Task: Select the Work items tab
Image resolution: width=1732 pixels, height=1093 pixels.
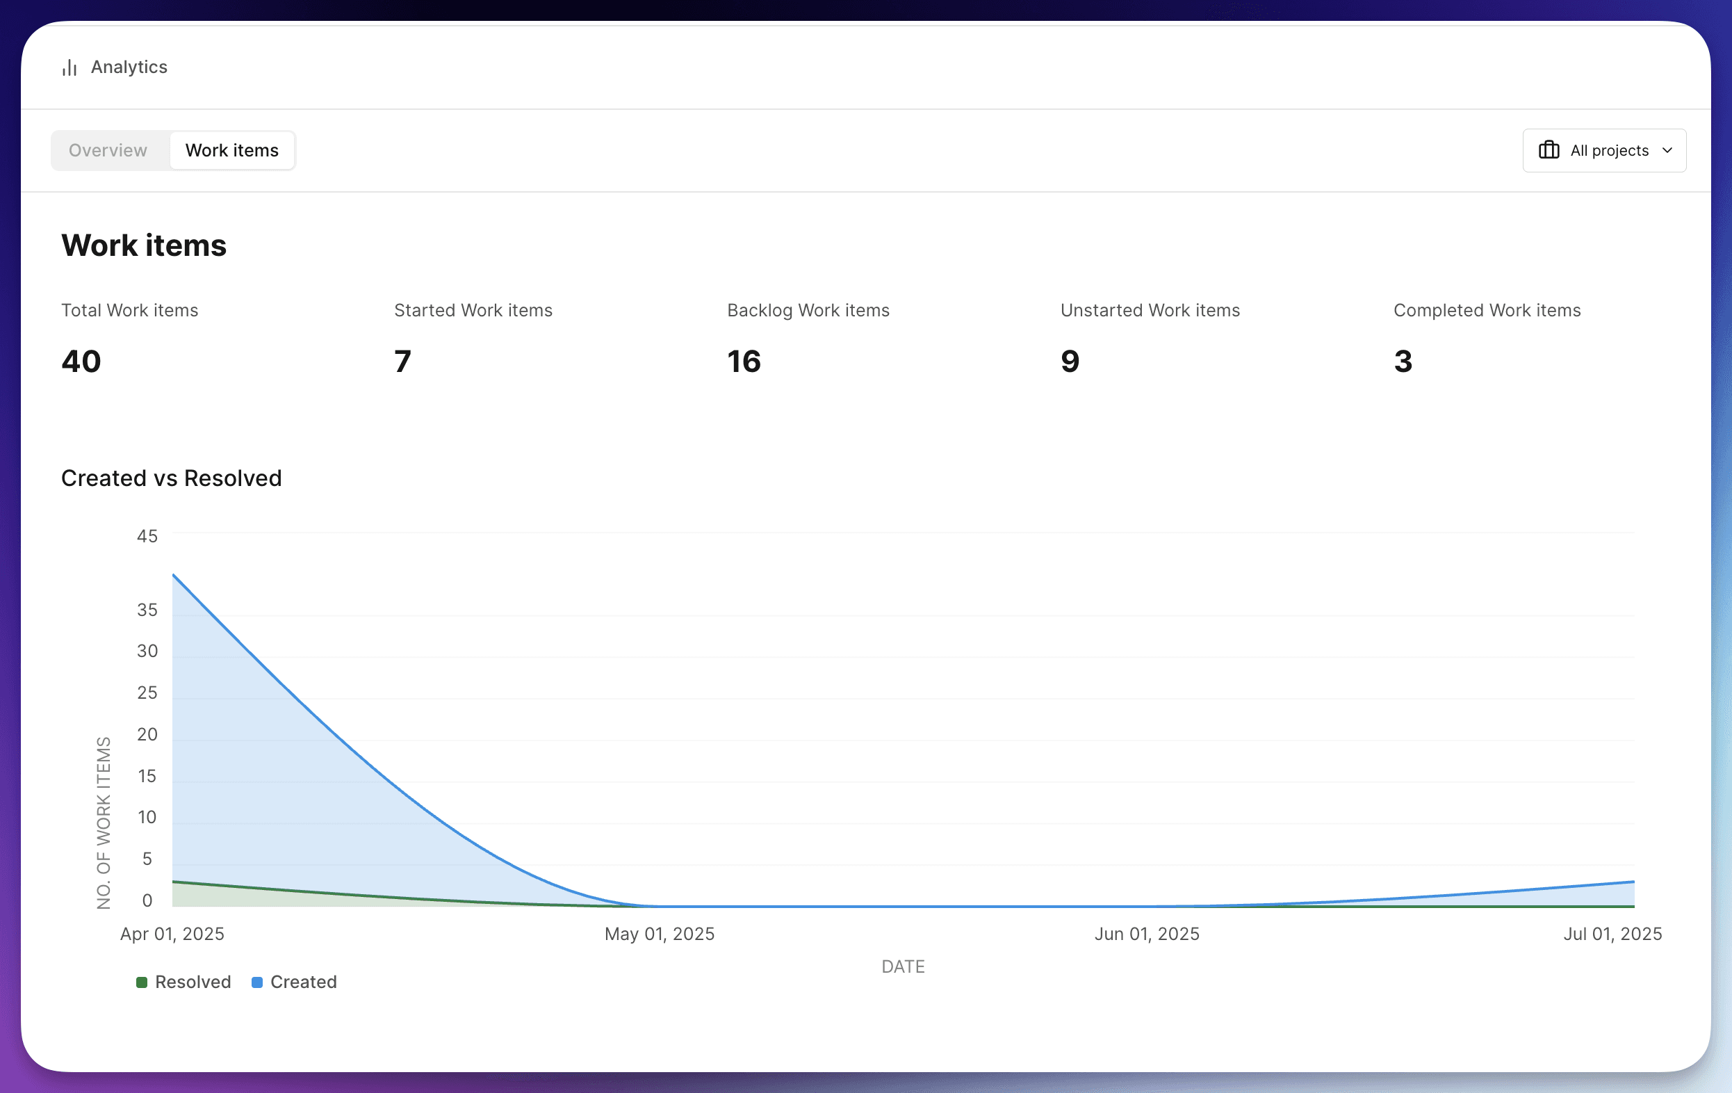Action: [x=231, y=149]
